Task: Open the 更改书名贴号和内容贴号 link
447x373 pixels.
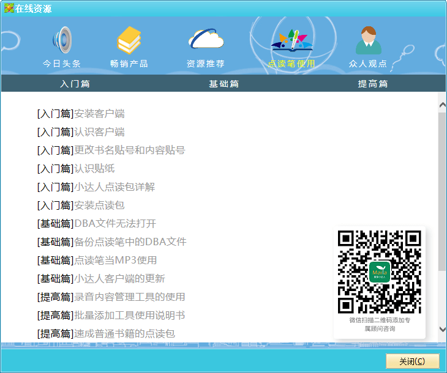Action: pos(129,150)
